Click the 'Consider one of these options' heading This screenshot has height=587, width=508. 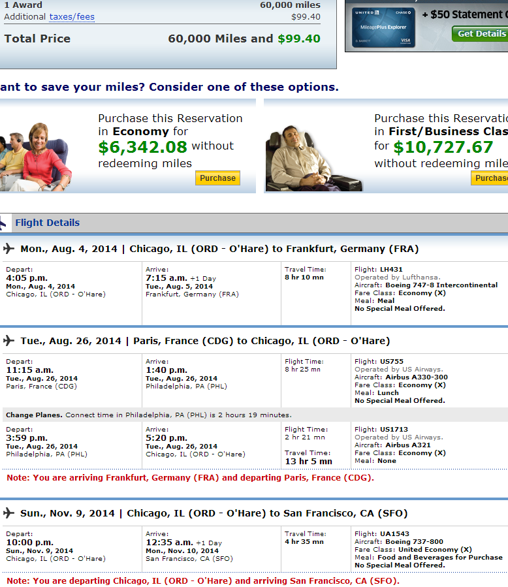click(x=244, y=87)
